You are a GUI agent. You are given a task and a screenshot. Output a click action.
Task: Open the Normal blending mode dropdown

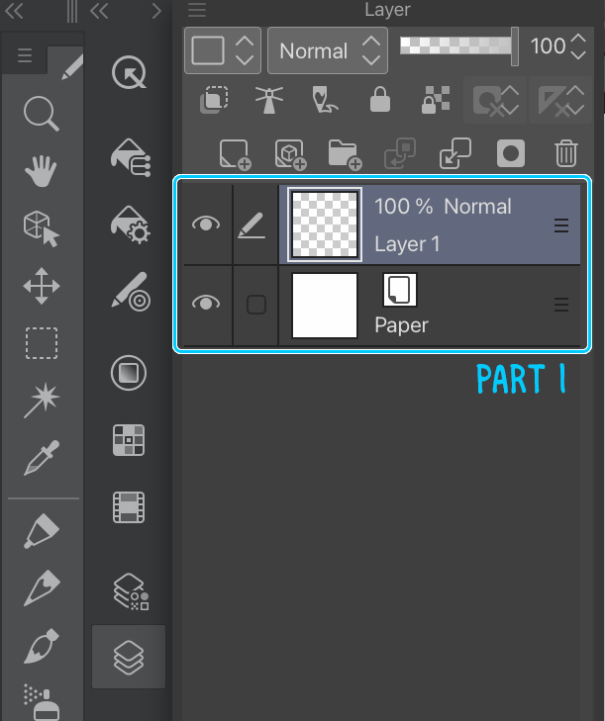[327, 50]
